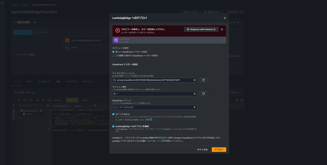The height and width of the screenshot is (165, 327).
Task: Open the モニタリング tab
Action: click(44, 81)
